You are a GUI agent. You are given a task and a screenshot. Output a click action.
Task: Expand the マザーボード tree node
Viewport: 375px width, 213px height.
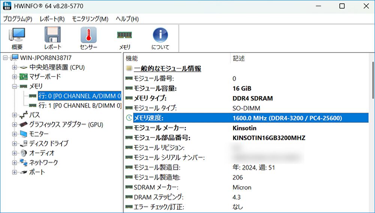point(15,77)
